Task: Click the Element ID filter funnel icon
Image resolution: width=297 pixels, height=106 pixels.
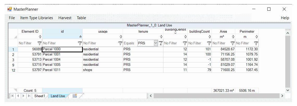Action: click(39, 43)
